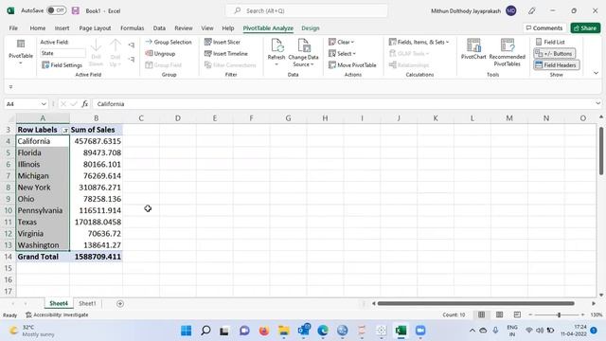The width and height of the screenshot is (606, 341).
Task: Open Customize Quick Access Toolbar dropdown
Action: click(x=10, y=87)
